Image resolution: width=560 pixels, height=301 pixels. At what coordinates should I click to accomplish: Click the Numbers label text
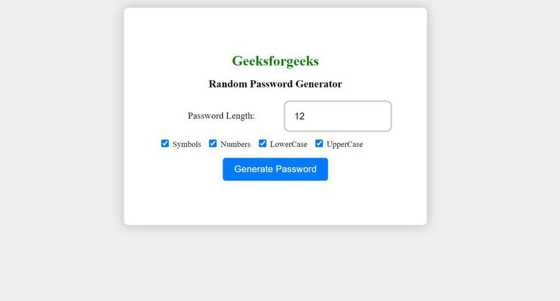(x=235, y=144)
